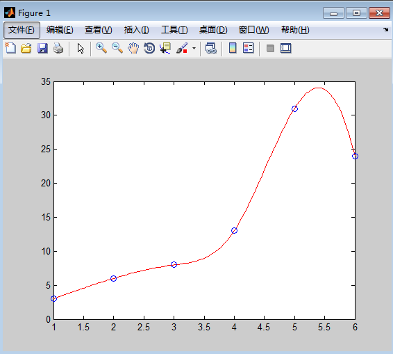Click the x-axis label 4.5

(264, 327)
